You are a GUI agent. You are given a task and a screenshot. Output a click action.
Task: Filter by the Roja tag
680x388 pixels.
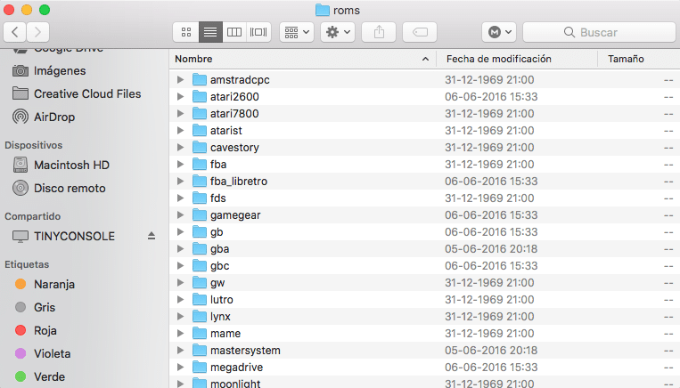(36, 330)
